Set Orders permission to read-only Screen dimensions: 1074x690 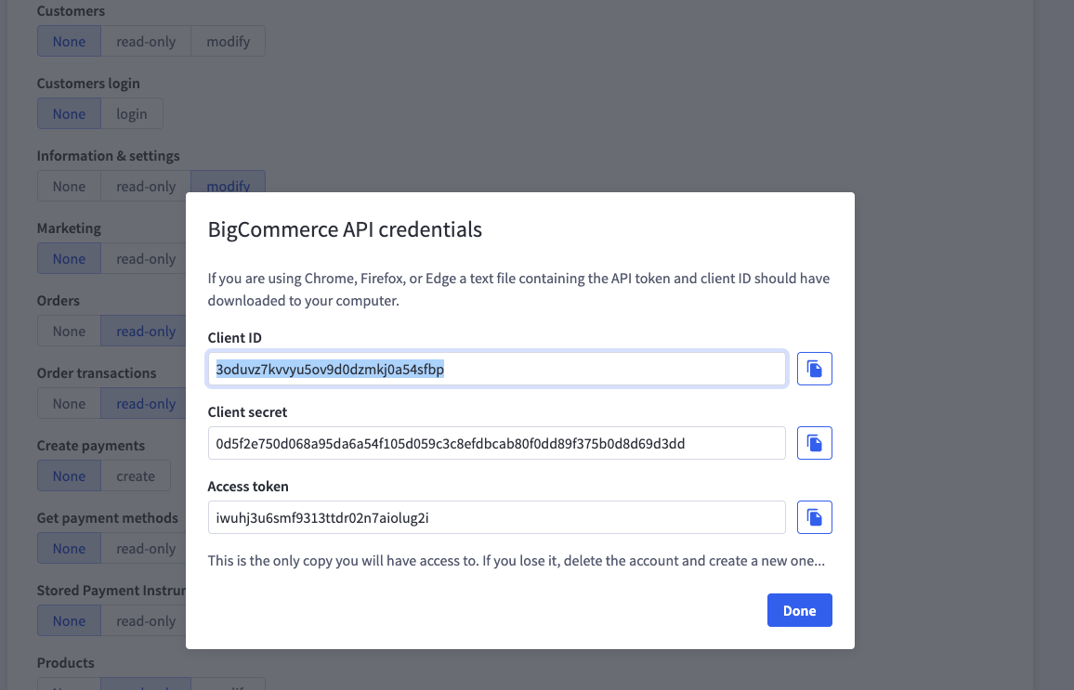click(x=144, y=332)
